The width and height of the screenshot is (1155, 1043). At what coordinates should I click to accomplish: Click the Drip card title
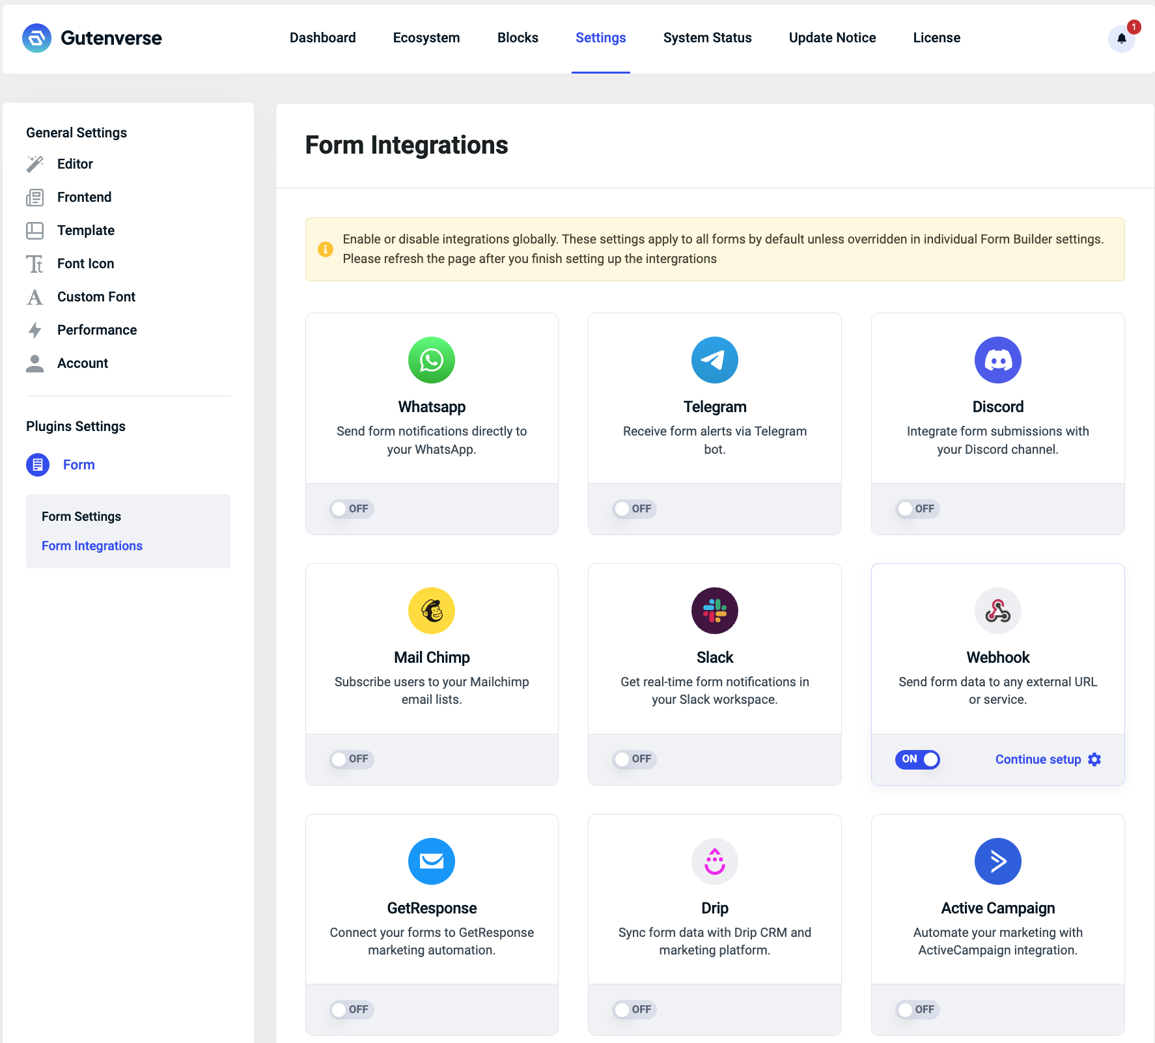[715, 908]
